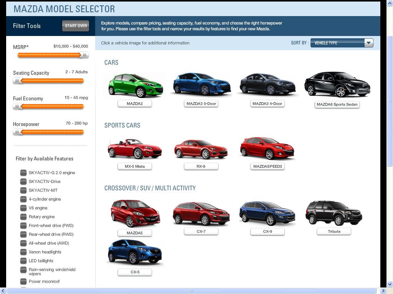Screen dimensions: 393x294
Task: Enable the 4-cylinder engine filter
Action: [23, 199]
